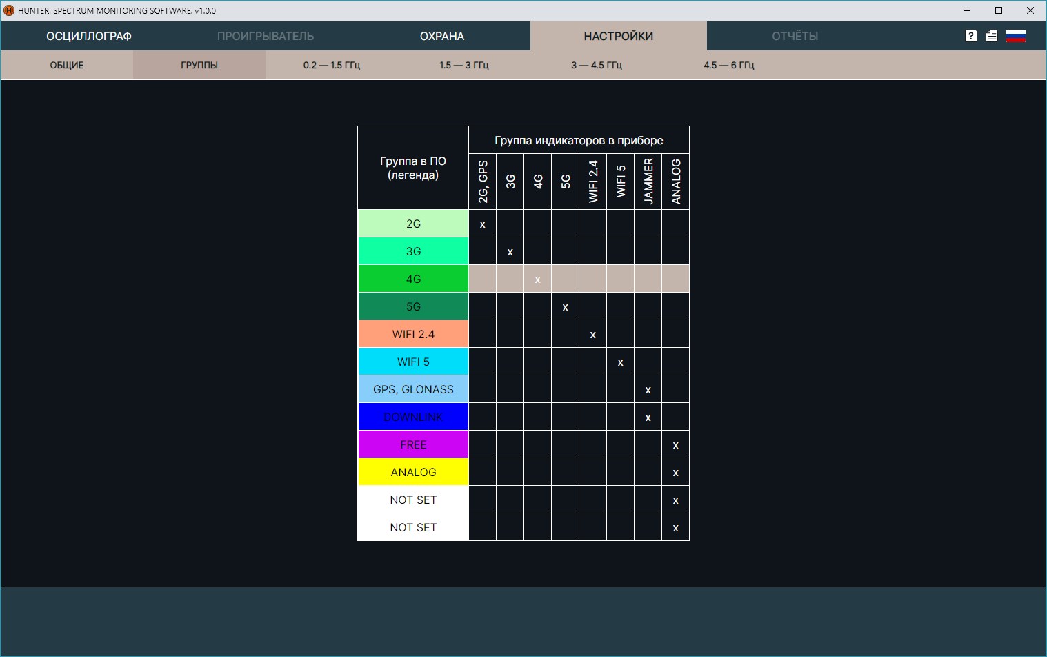Toggle the x in 2G row, 2G, GPS column

[482, 224]
